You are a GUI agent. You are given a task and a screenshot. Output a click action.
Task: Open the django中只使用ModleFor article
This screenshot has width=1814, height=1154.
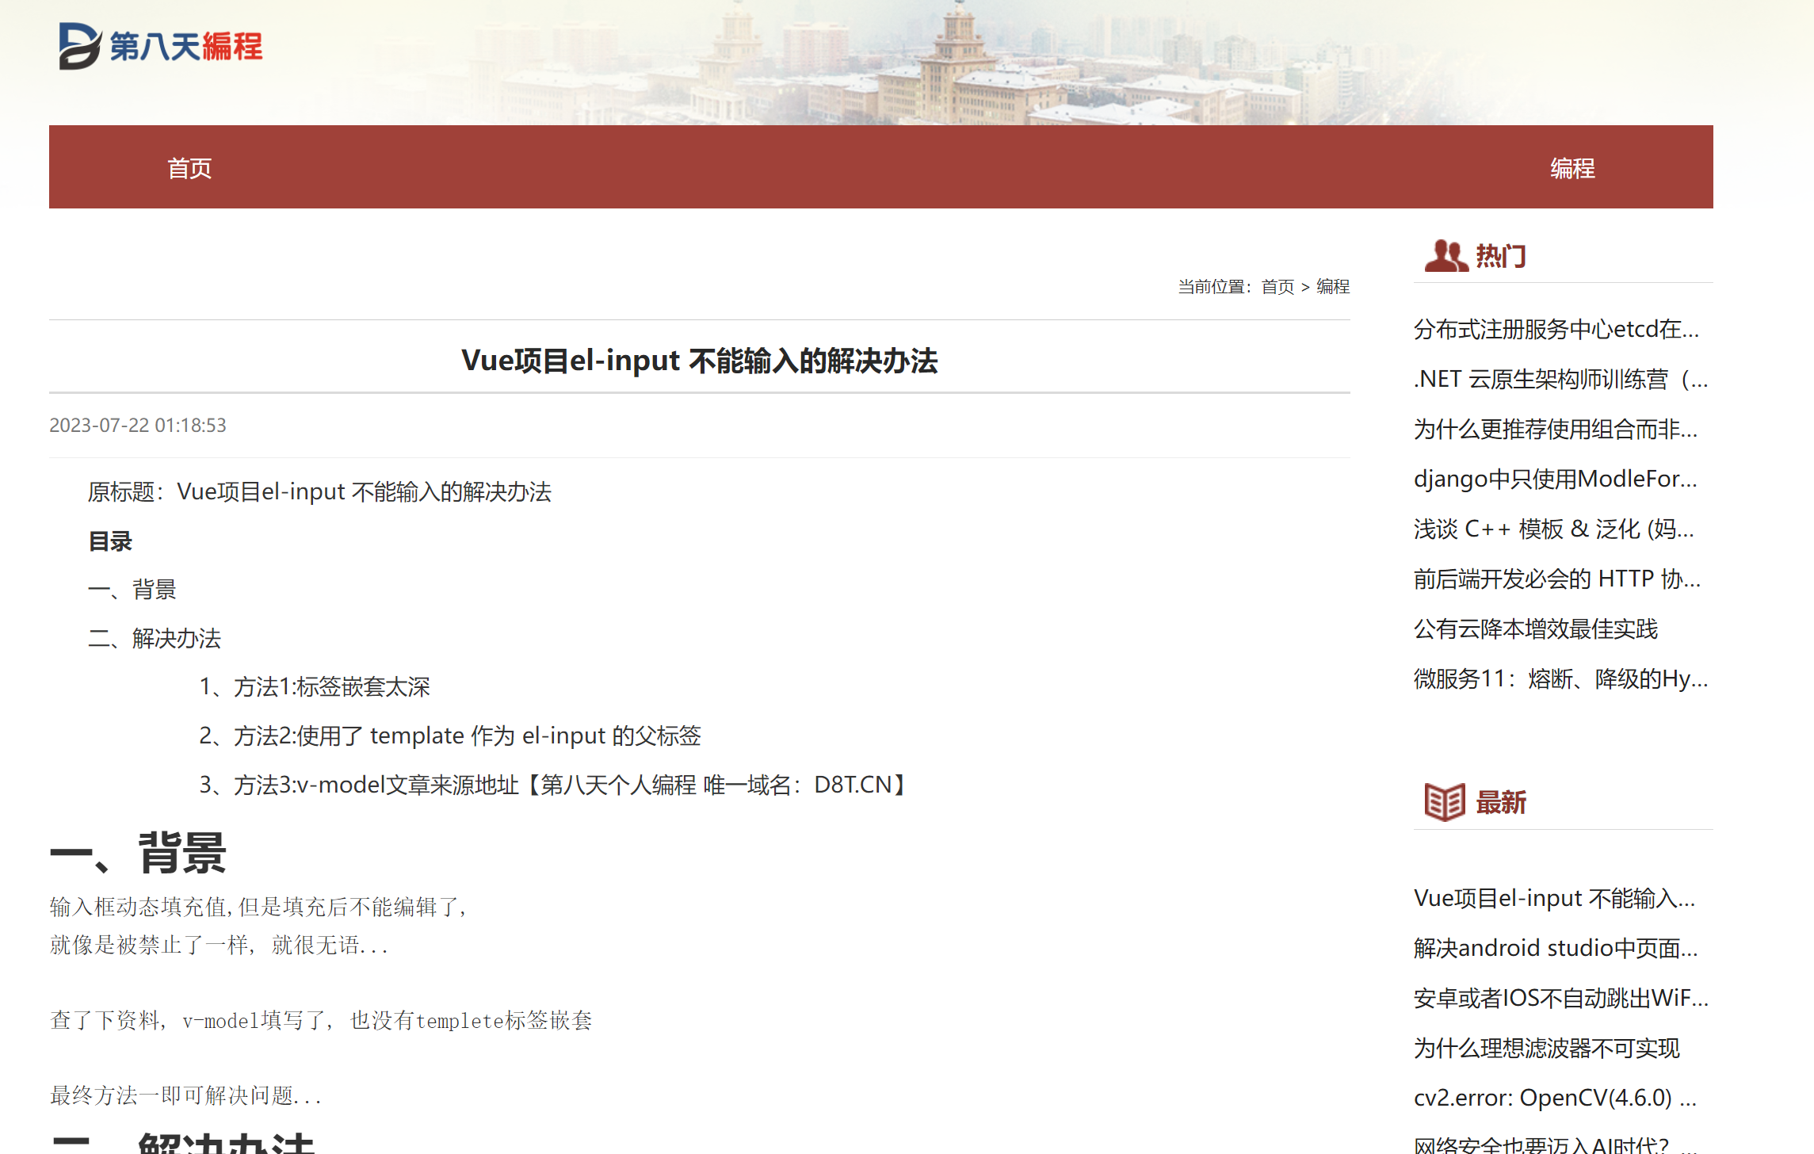click(x=1555, y=480)
